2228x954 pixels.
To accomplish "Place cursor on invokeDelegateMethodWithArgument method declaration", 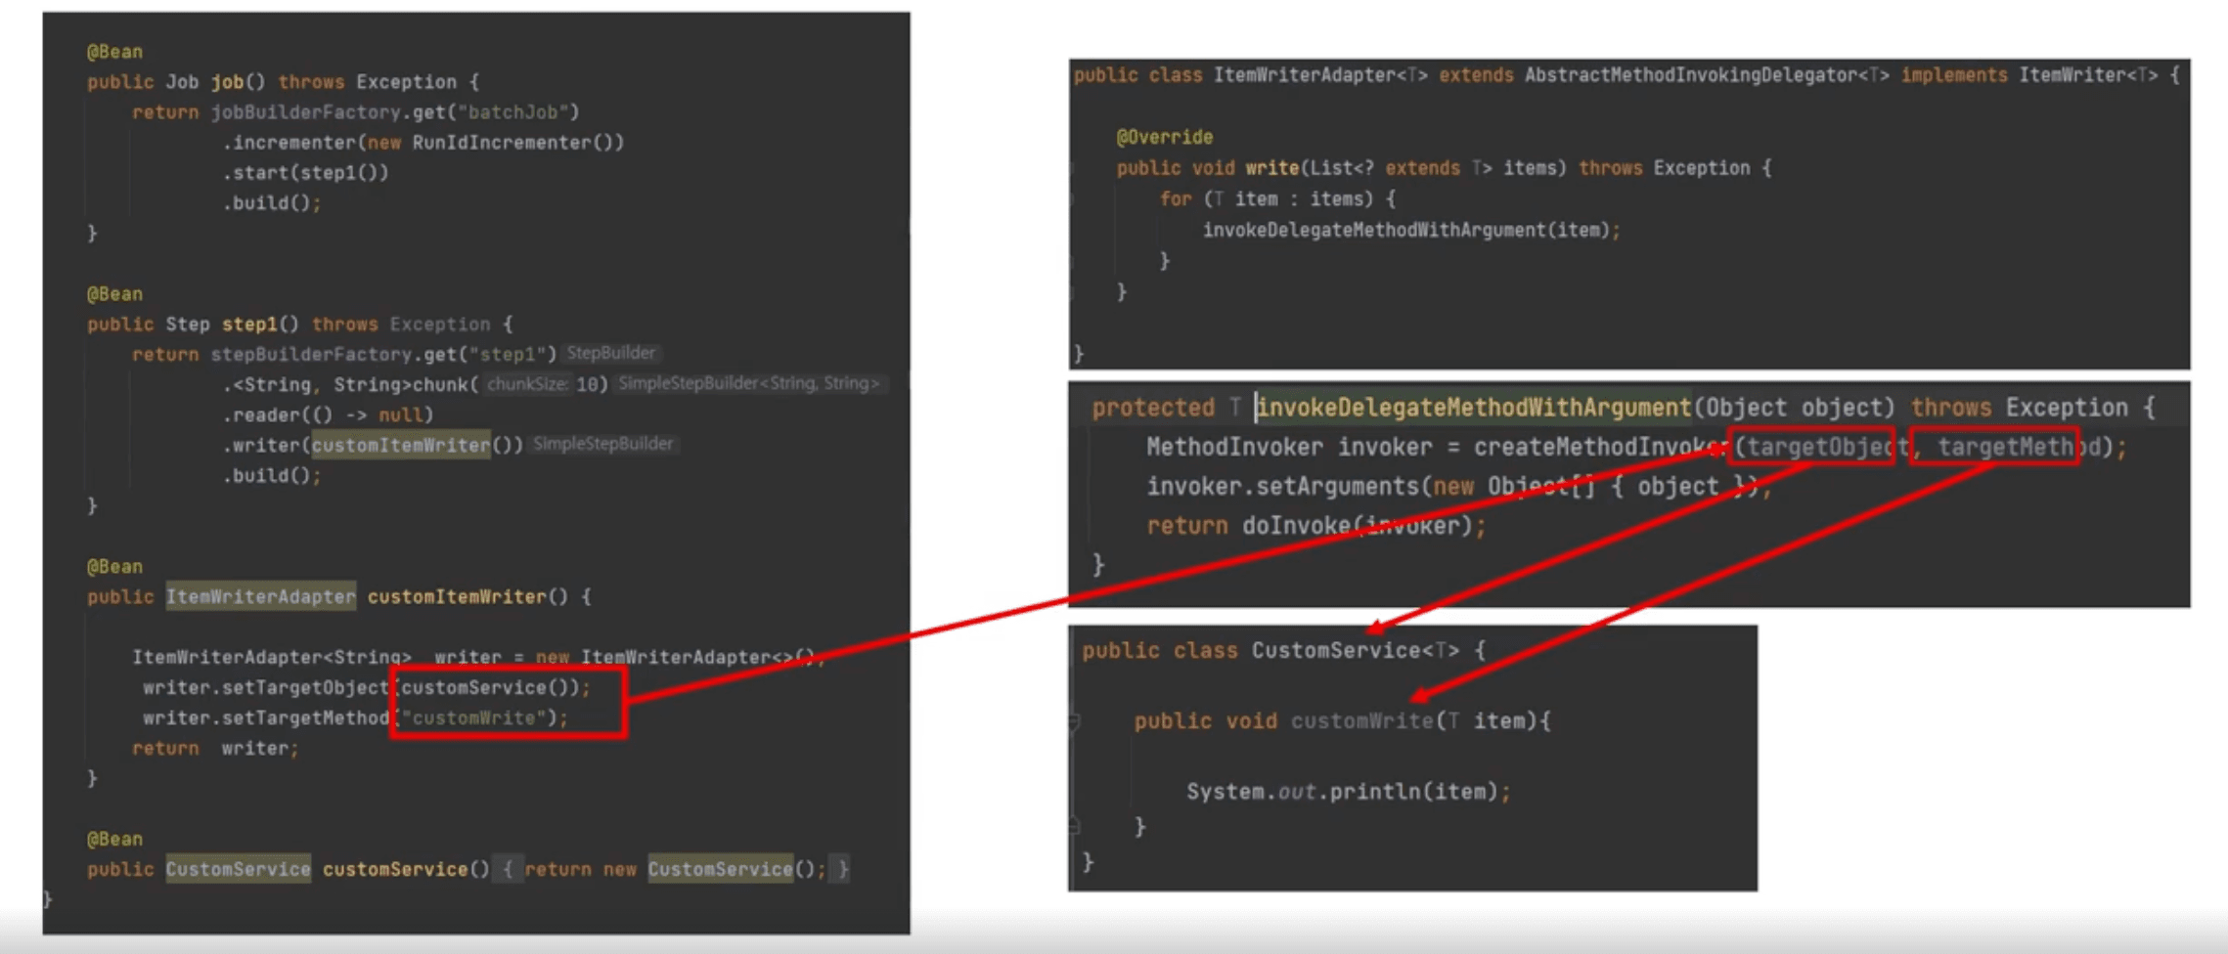I will 1473,408.
